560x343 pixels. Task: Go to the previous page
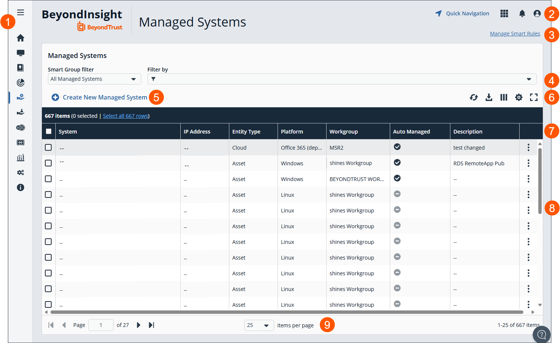coord(64,325)
